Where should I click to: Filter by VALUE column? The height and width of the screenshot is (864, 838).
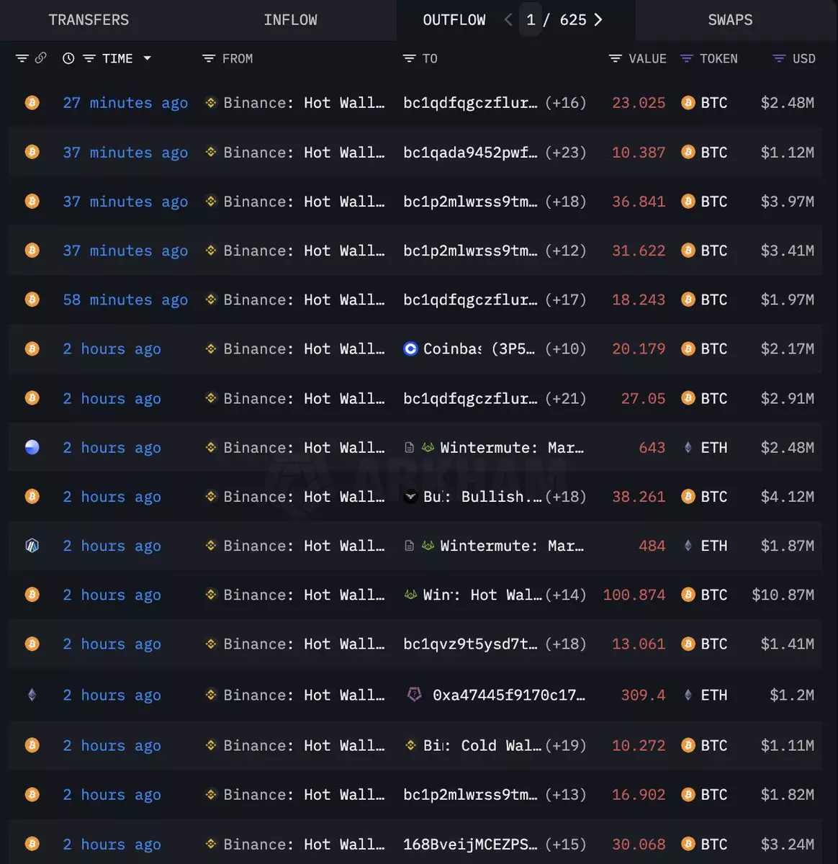pos(616,59)
